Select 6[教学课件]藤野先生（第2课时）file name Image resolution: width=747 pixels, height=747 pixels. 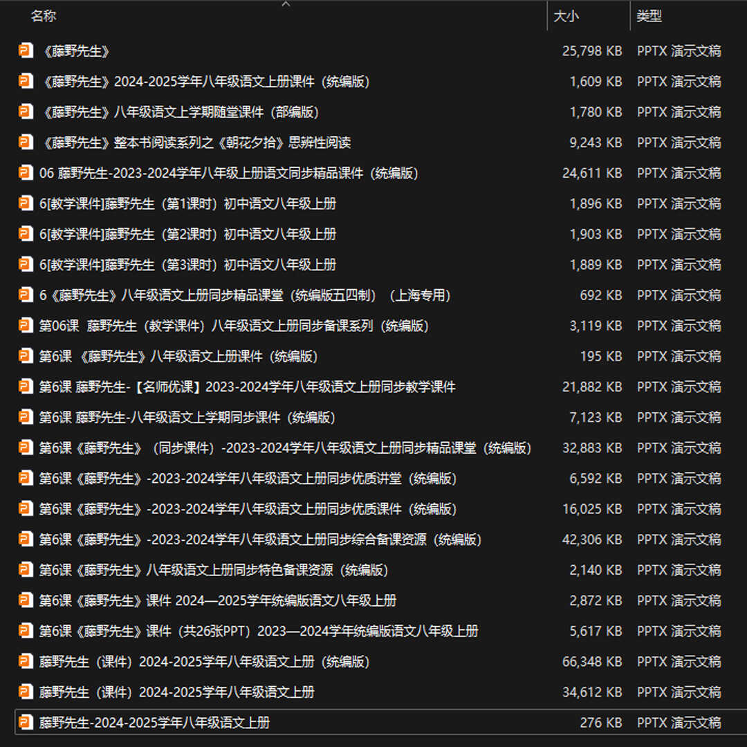(187, 234)
